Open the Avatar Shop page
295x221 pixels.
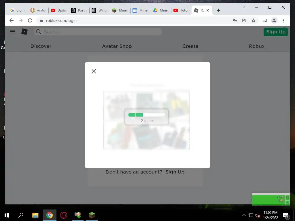pos(117,46)
